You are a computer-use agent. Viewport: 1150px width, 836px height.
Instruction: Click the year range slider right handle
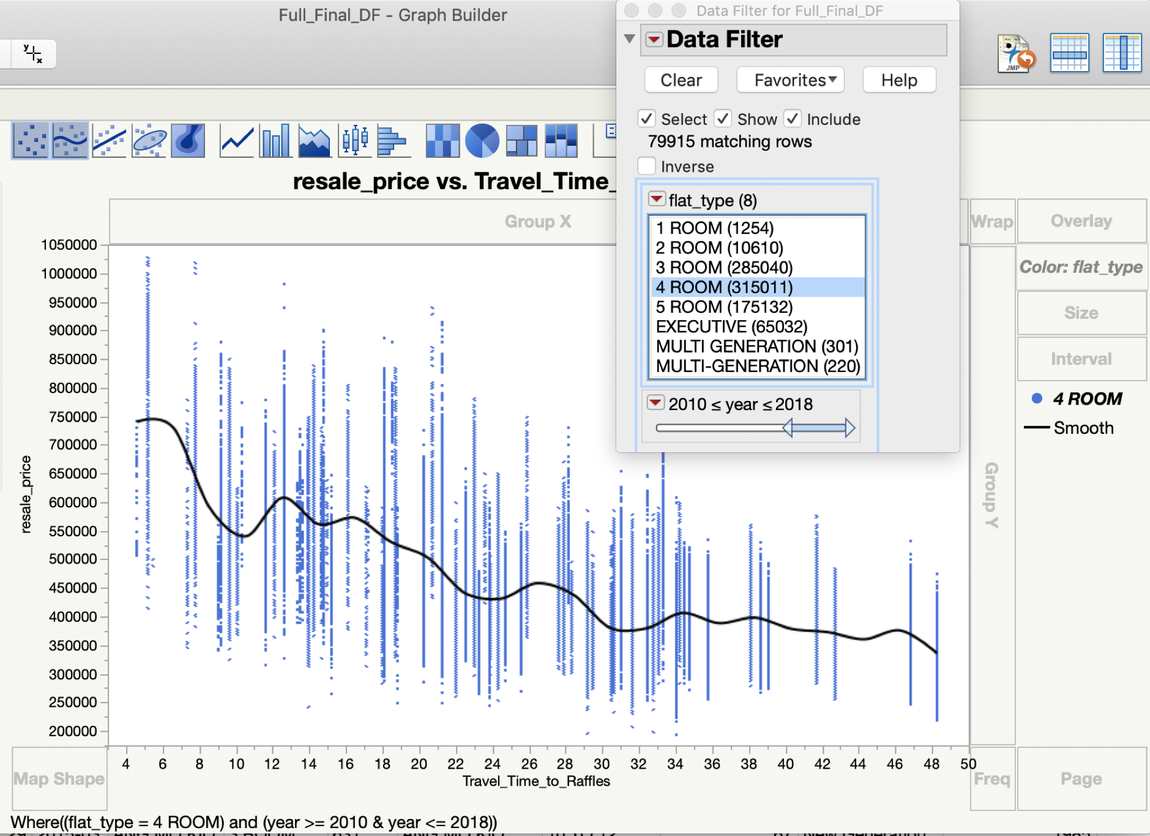click(849, 428)
